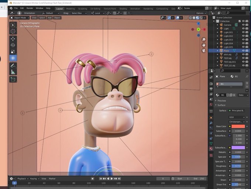This screenshot has height=189, width=251.
Task: Open the Orientation Default dropdown
Action: (x=51, y=13)
